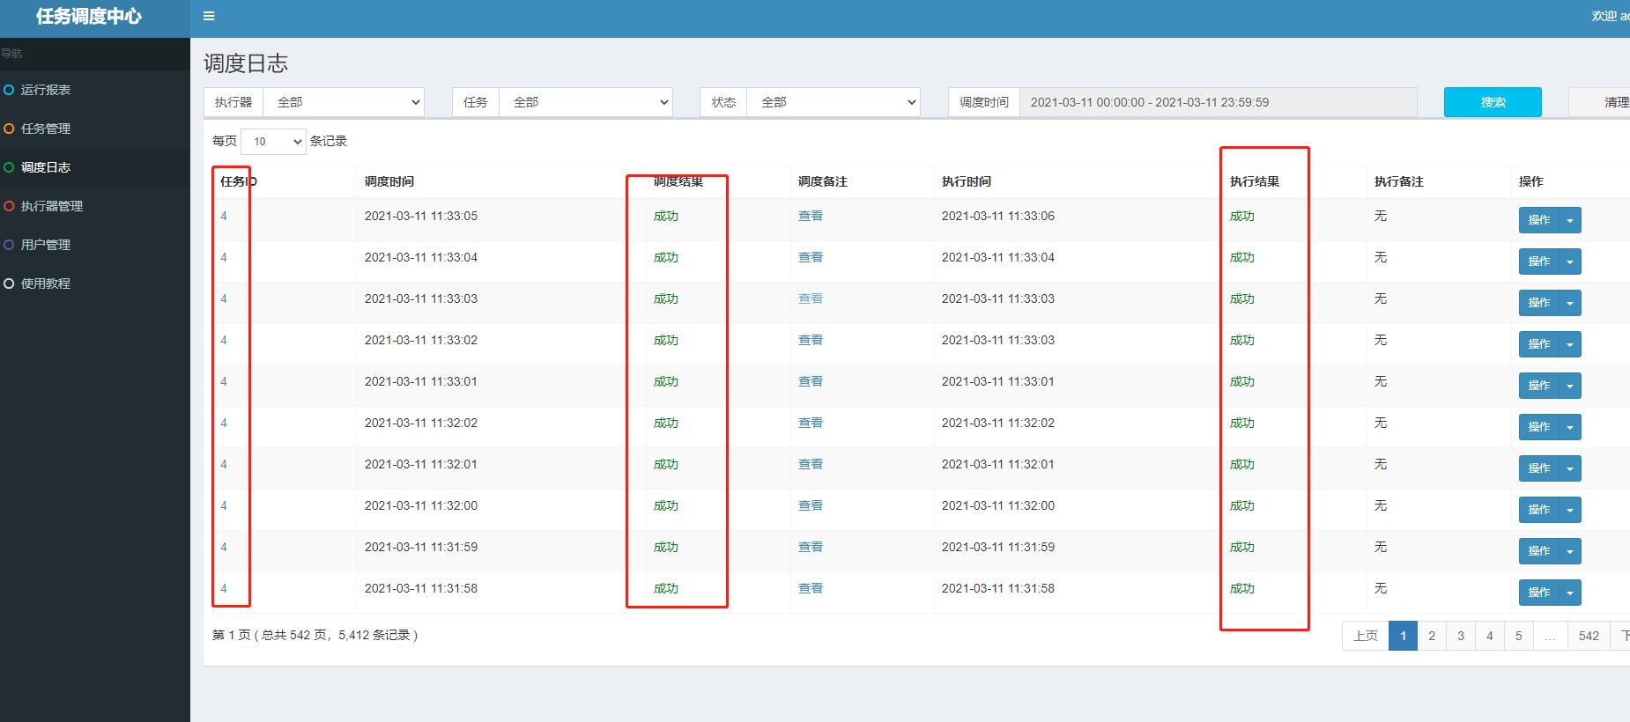The width and height of the screenshot is (1630, 722).
Task: Click the 调度日志 circle icon in sidebar
Action: [9, 167]
